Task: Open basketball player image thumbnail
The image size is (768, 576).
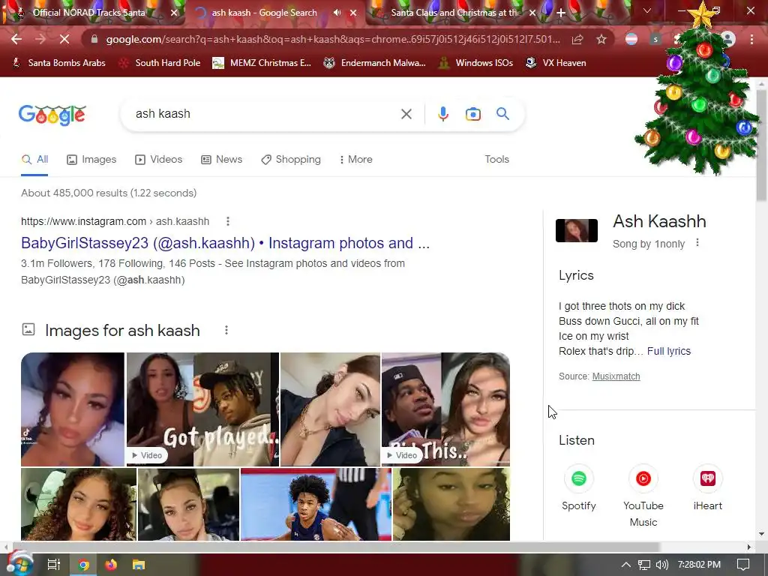Action: tap(316, 505)
